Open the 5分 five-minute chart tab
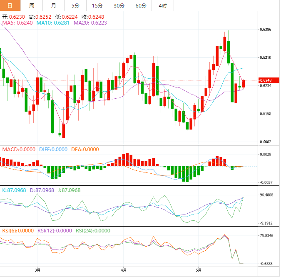The height and width of the screenshot is (277, 281). point(75,5)
